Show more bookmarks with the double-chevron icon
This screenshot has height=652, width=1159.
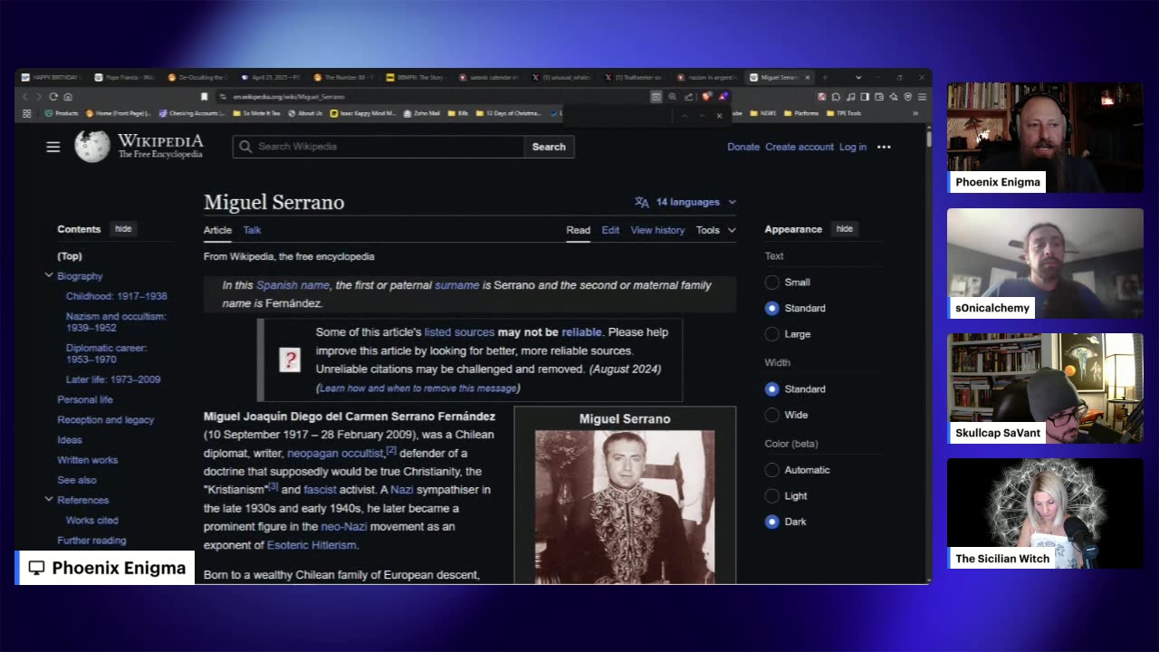click(915, 113)
